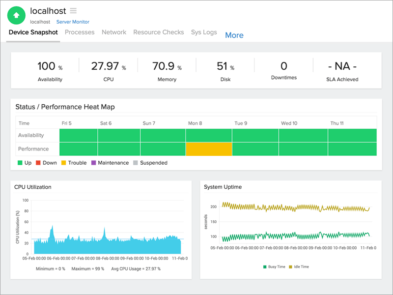Click the Idle Time legend icon

(290, 266)
